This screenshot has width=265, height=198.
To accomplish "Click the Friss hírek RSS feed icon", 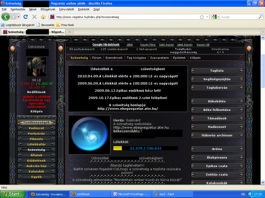I will (x=58, y=25).
